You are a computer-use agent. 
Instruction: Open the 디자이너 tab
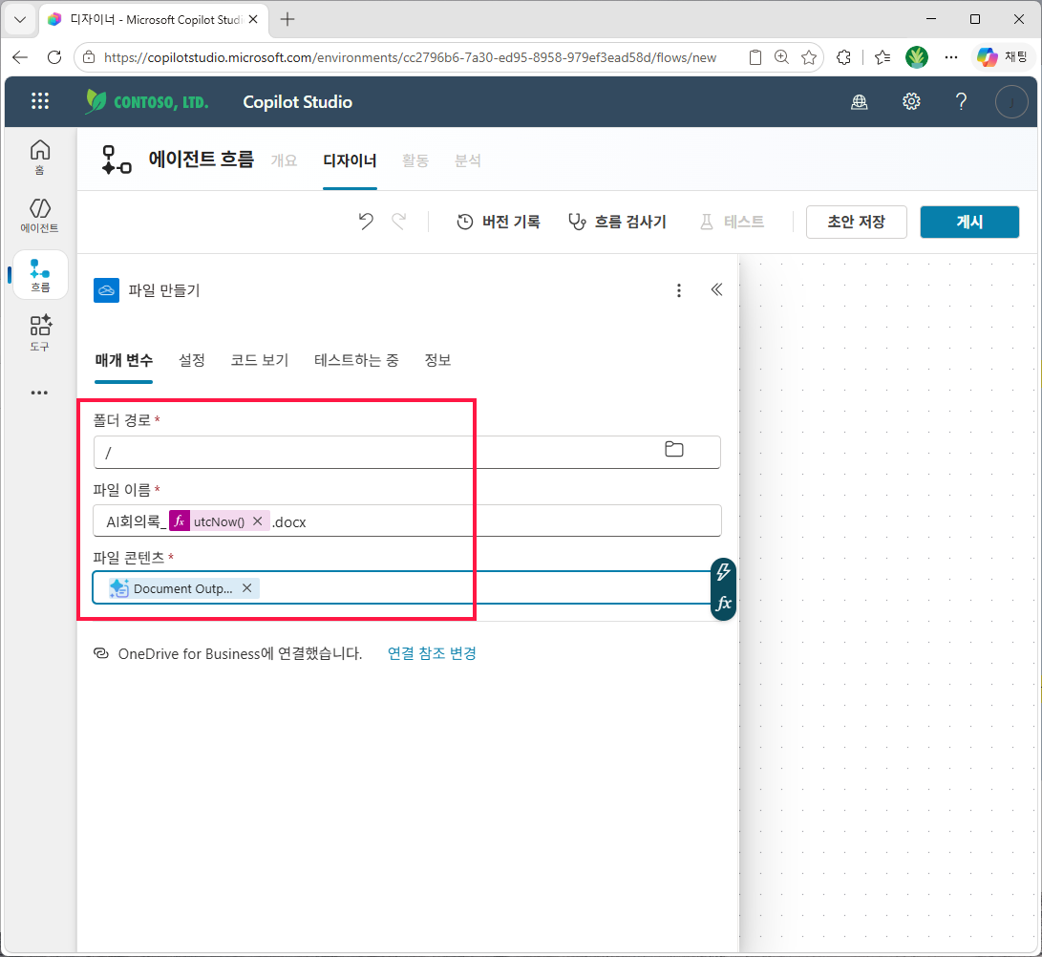click(350, 160)
